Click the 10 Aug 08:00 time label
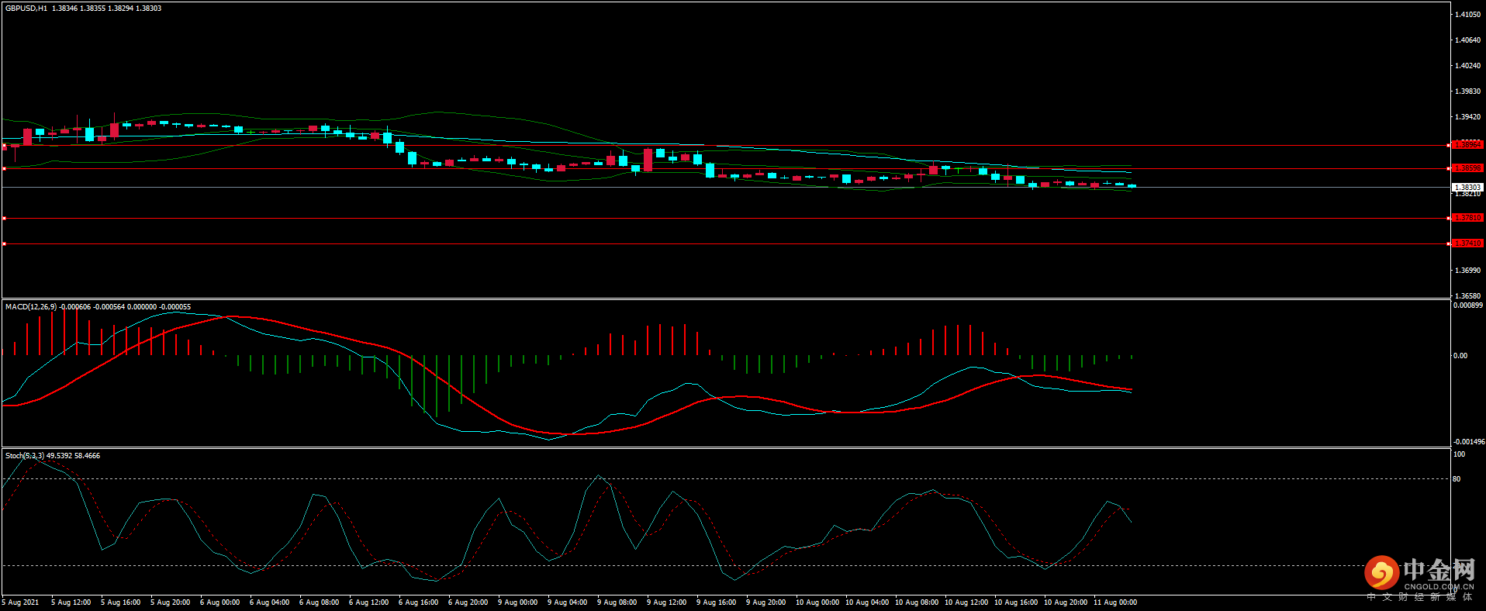 coord(916,602)
